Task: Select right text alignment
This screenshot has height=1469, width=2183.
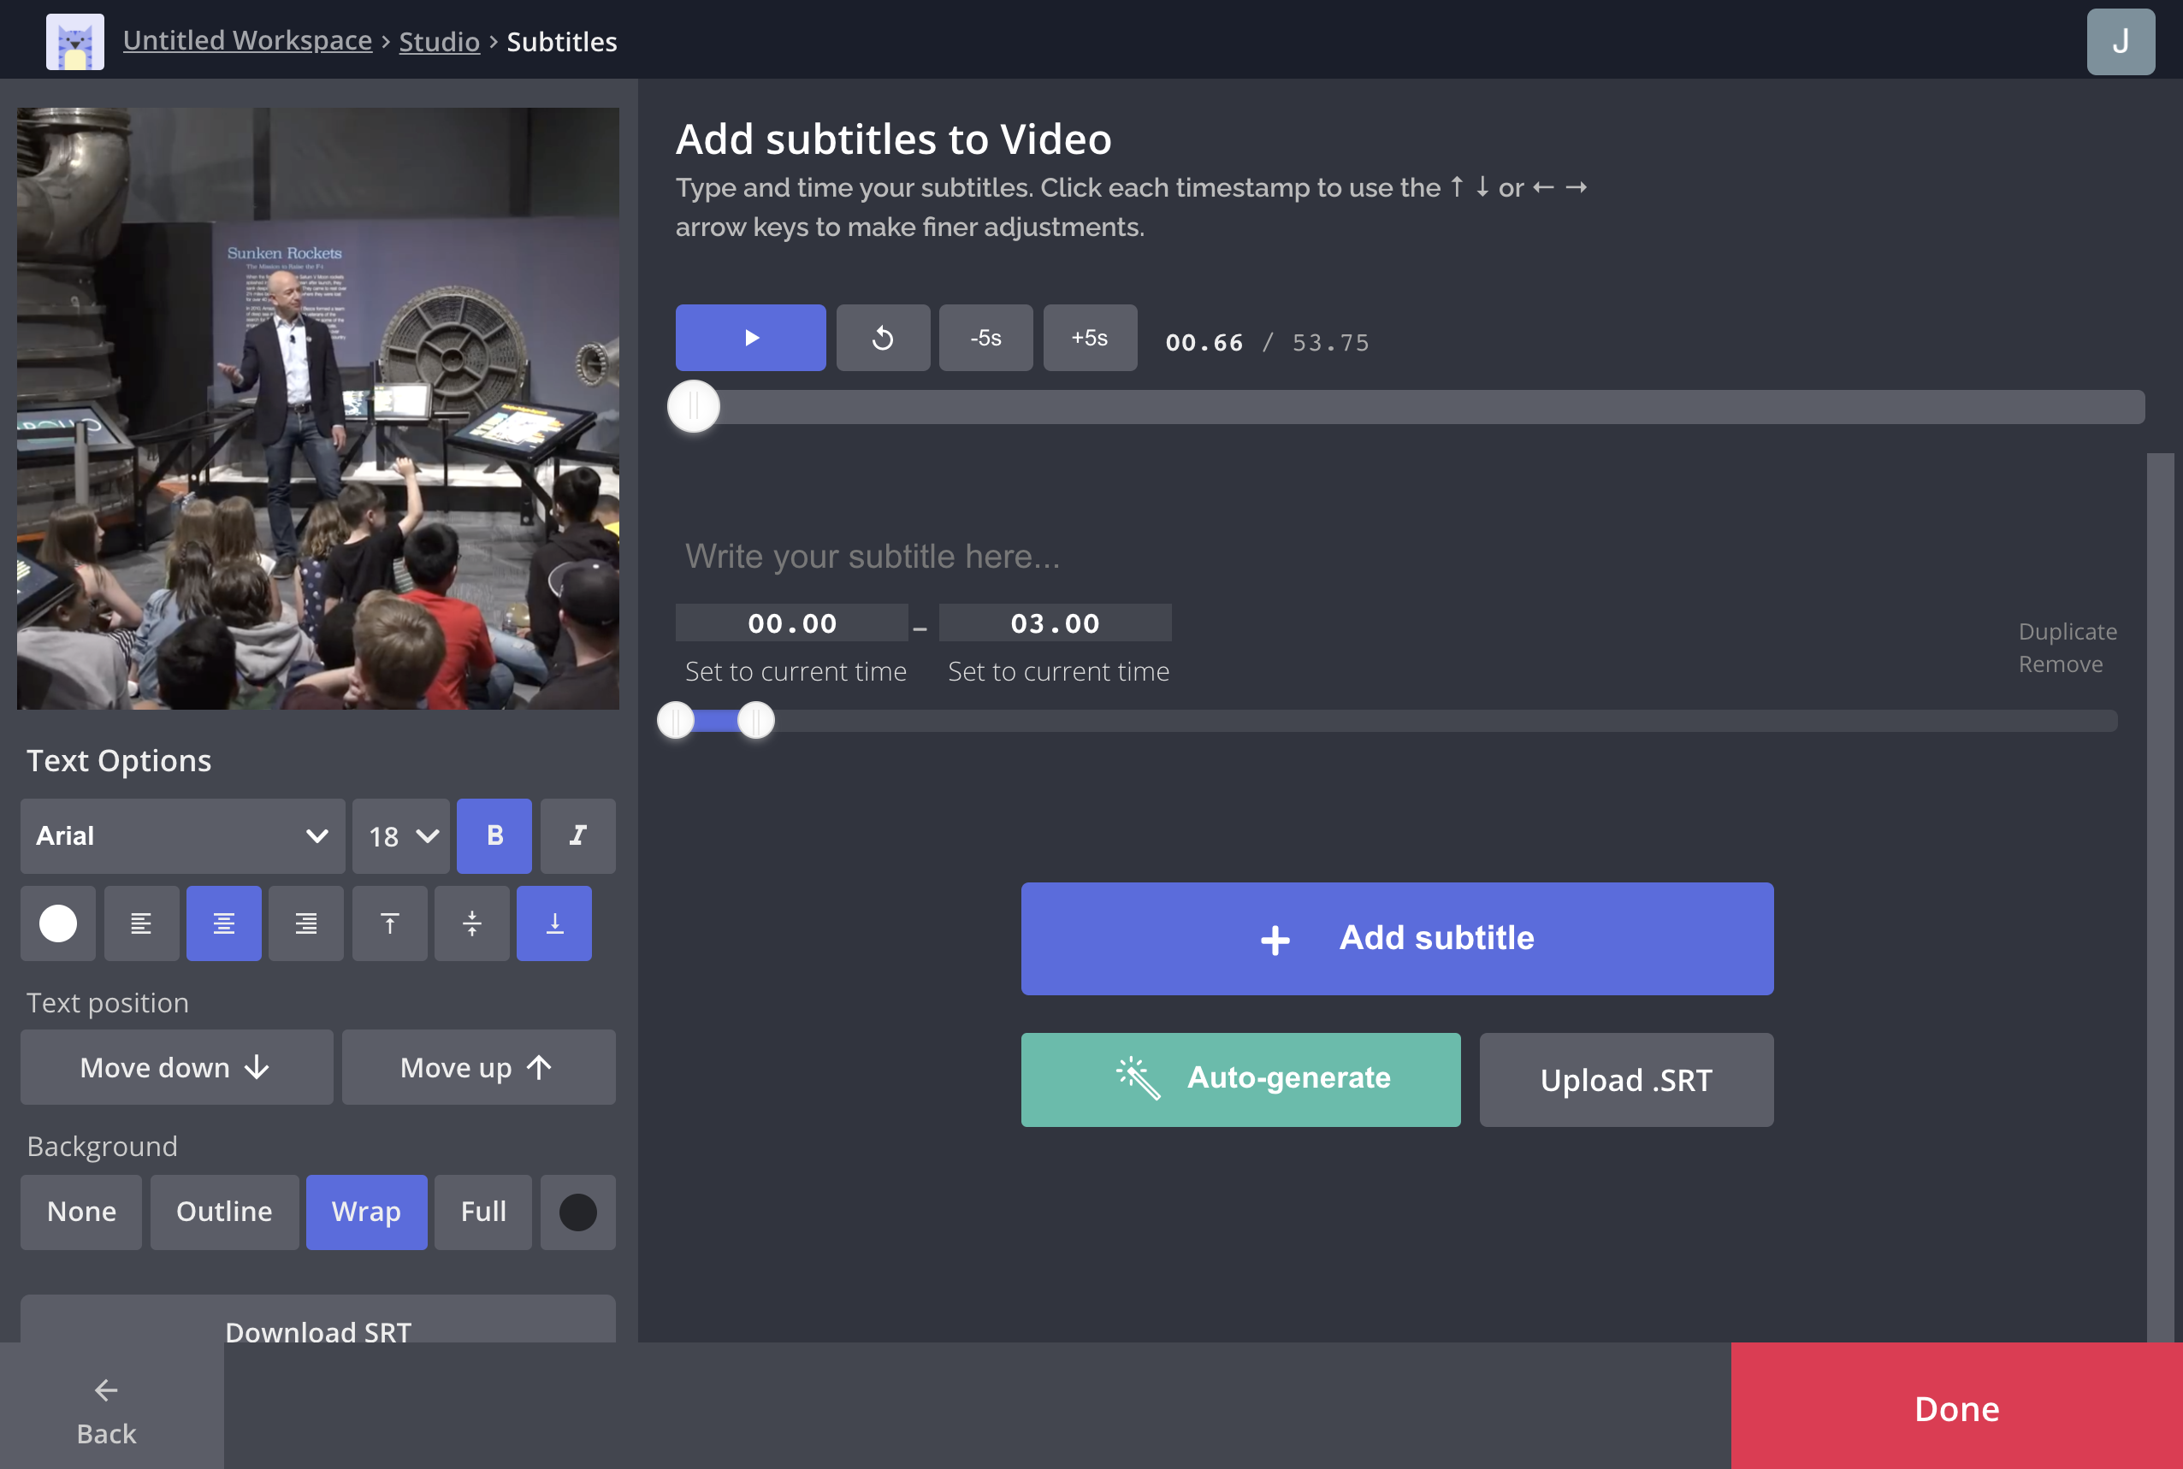Action: pyautogui.click(x=305, y=923)
